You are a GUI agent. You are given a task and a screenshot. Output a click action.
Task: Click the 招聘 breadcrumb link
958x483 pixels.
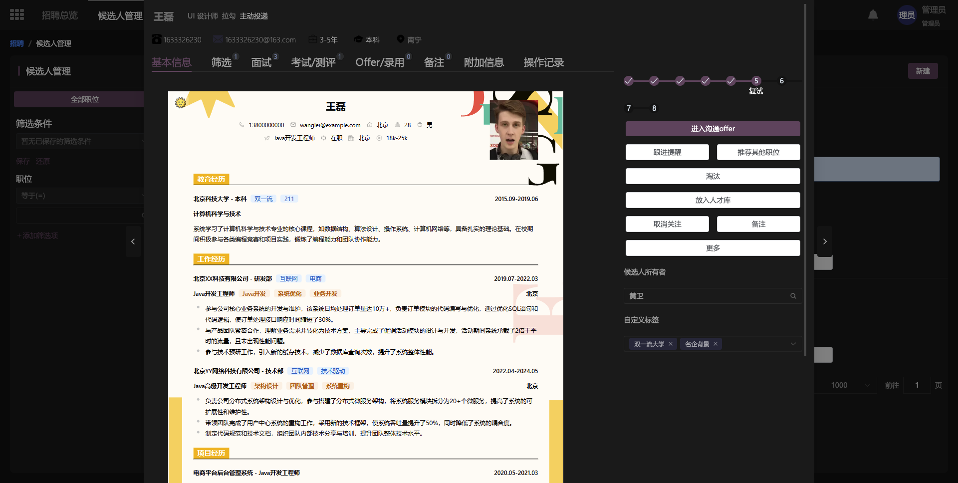pyautogui.click(x=17, y=44)
